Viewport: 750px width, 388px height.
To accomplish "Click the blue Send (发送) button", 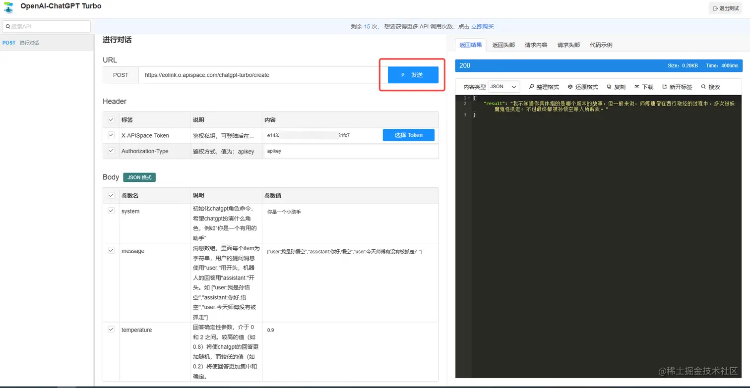I will (x=413, y=75).
